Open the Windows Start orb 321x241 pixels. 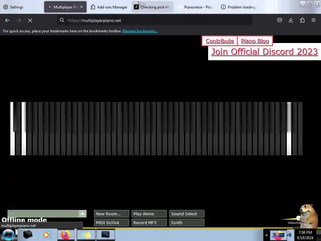(8, 235)
